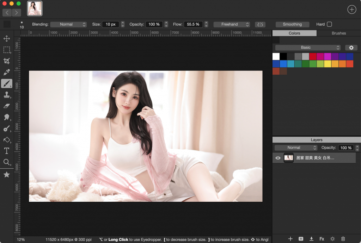Open the Freehand brush style dropdown
This screenshot has width=361, height=243.
[232, 24]
